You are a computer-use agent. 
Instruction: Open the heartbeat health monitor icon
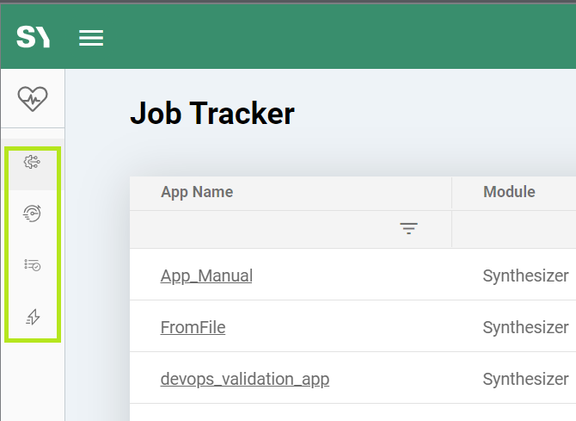[x=33, y=98]
